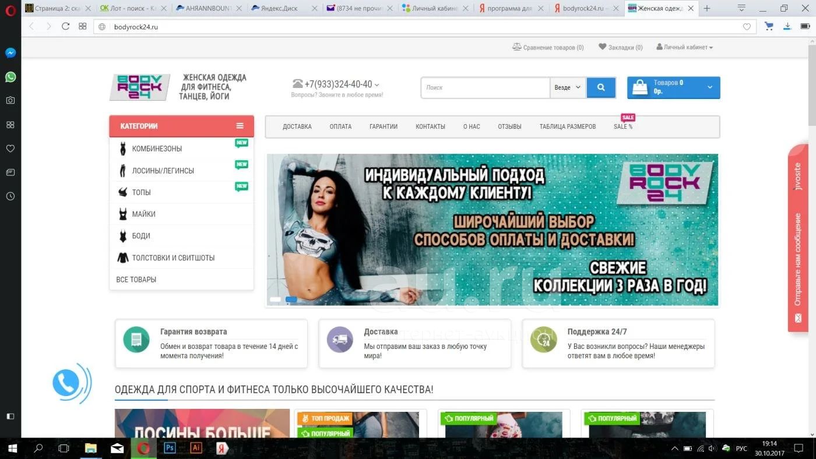Screen dimensions: 816x459
Task: Show hidden system tray icons
Action: [x=675, y=449]
